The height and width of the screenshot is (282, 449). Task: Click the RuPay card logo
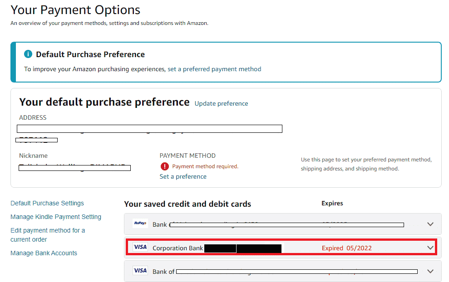point(140,223)
